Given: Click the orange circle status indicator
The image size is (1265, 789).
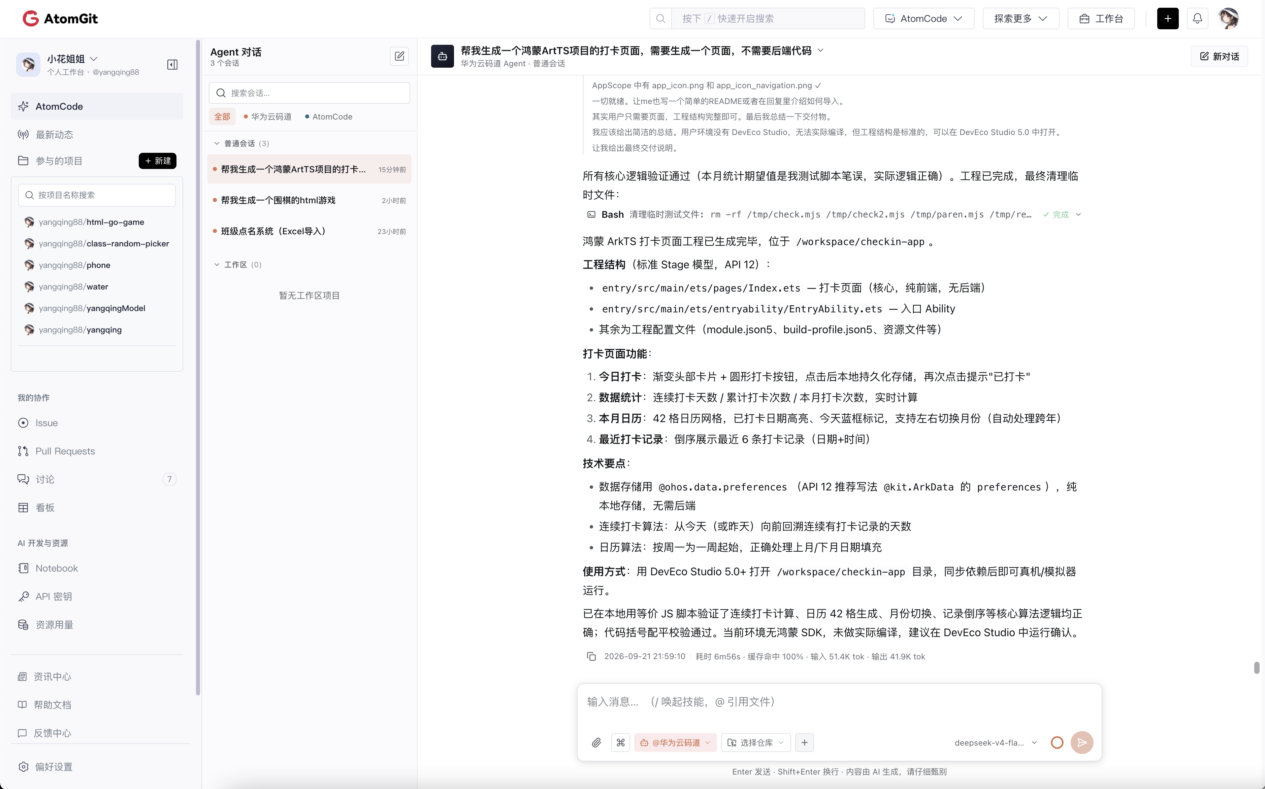Looking at the screenshot, I should 1057,743.
